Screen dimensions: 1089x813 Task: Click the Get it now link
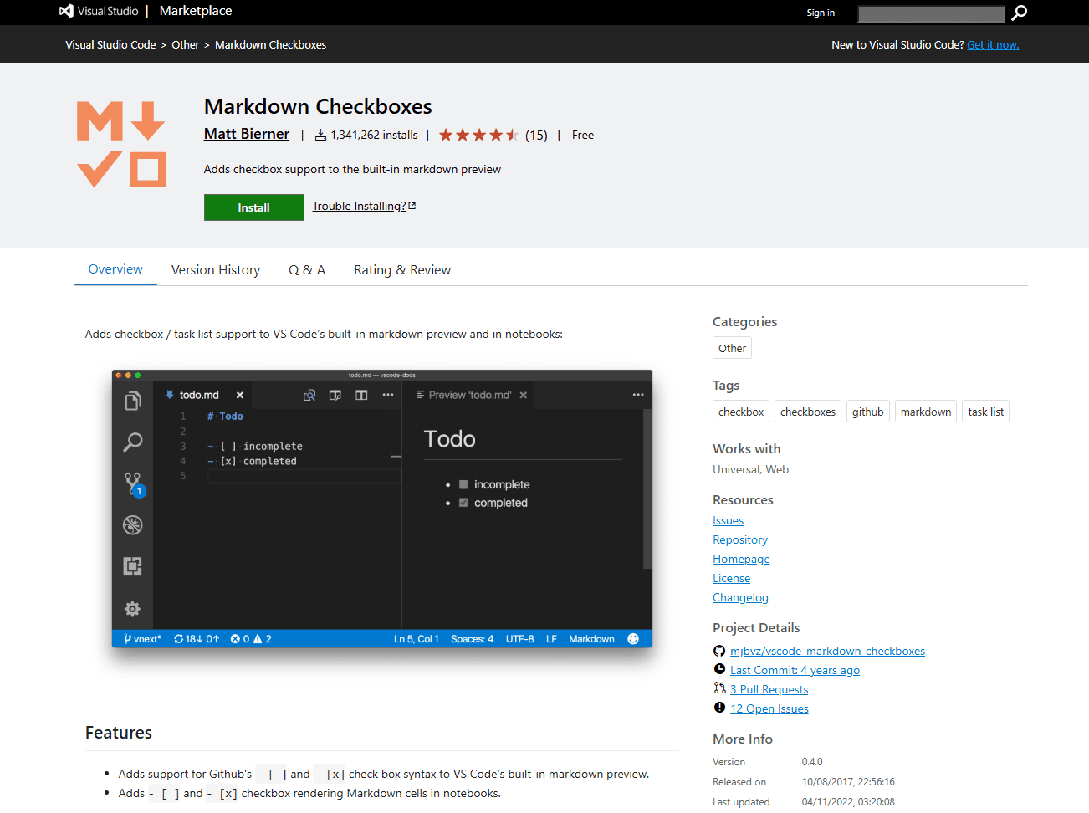point(993,45)
